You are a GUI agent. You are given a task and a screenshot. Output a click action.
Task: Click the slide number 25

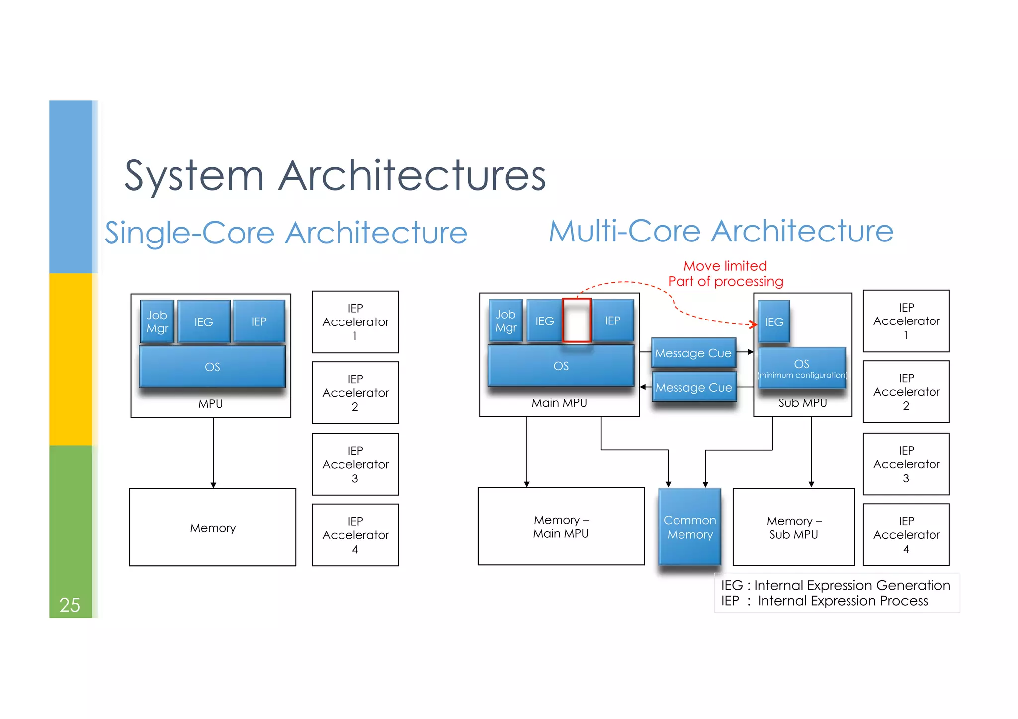pos(70,605)
